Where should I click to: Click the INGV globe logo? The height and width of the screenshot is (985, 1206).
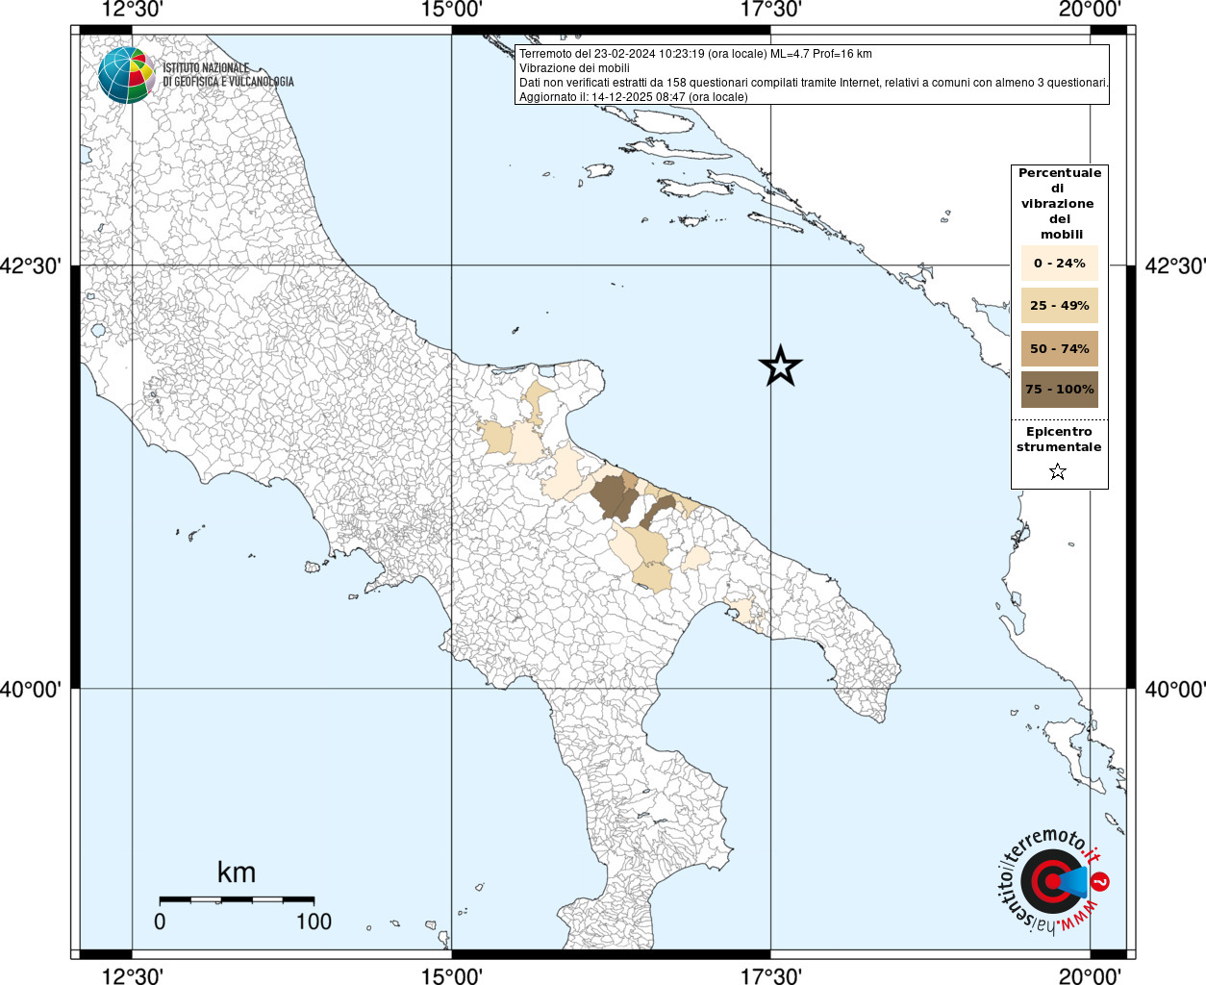pyautogui.click(x=126, y=75)
